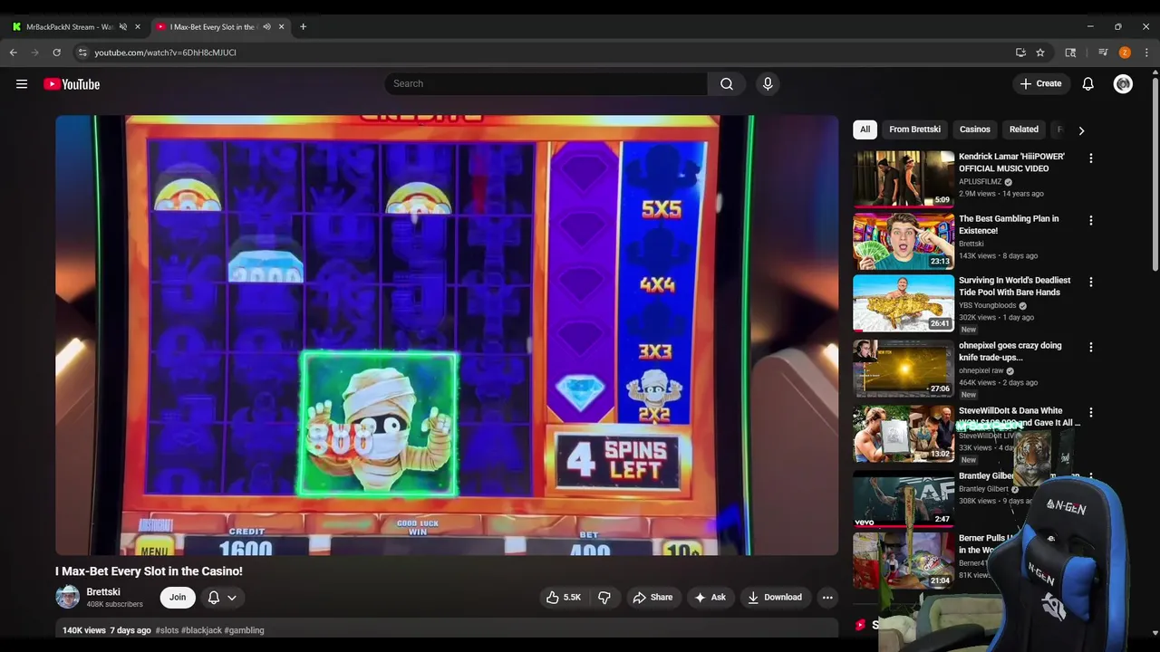This screenshot has width=1160, height=652.
Task: Open the #gambling hashtag link
Action: coord(245,630)
